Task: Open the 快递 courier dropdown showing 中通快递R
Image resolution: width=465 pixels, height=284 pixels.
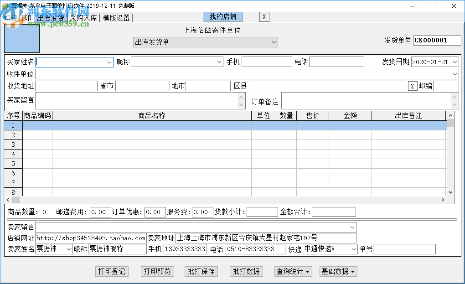Action: pyautogui.click(x=353, y=249)
